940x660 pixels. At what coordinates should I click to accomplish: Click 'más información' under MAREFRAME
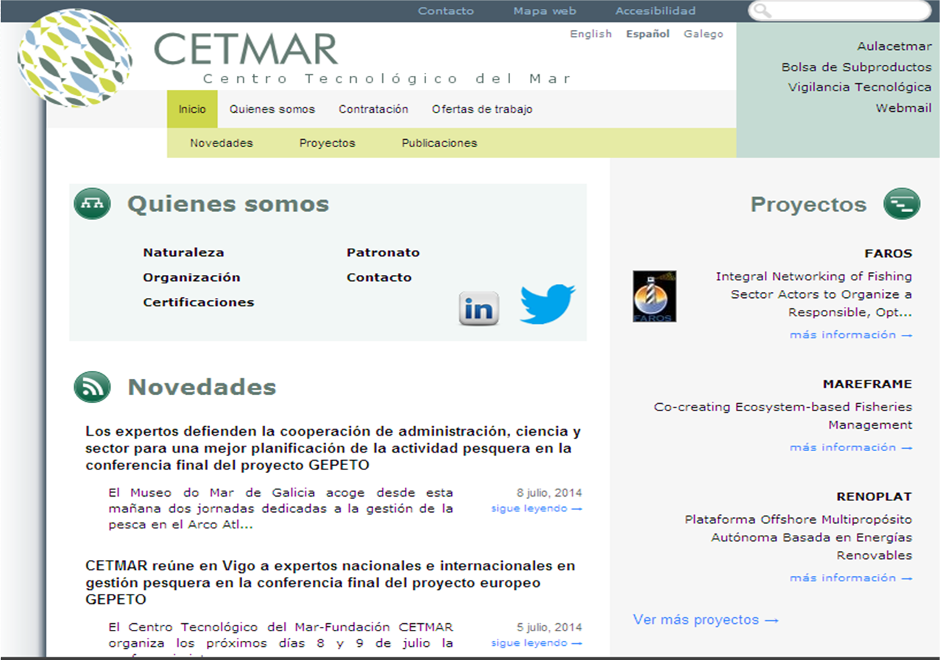850,447
